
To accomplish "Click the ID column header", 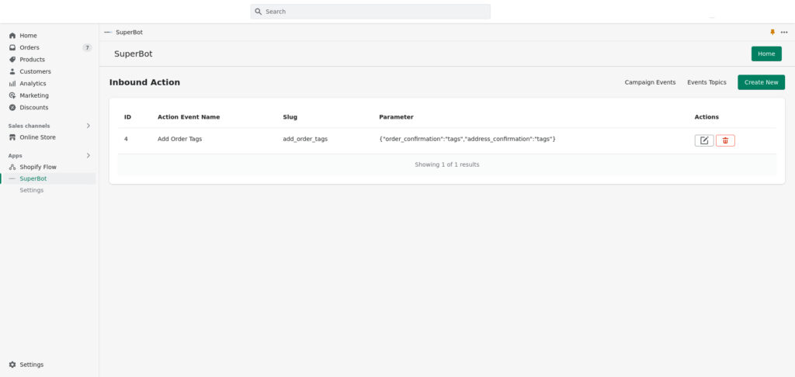I will [128, 117].
